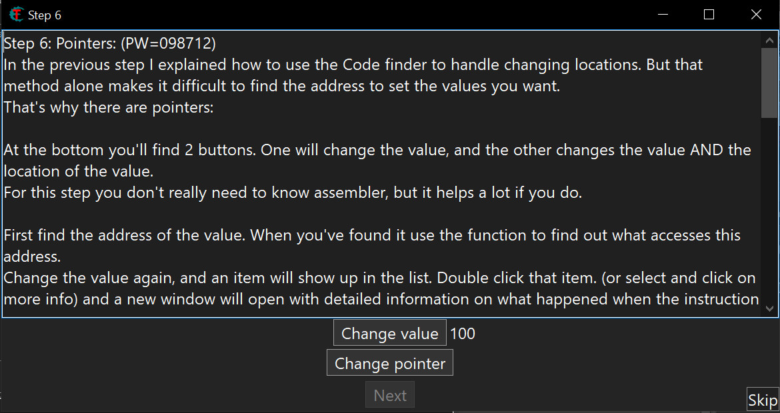Click the value label showing 100
This screenshot has height=413, width=780.
463,334
